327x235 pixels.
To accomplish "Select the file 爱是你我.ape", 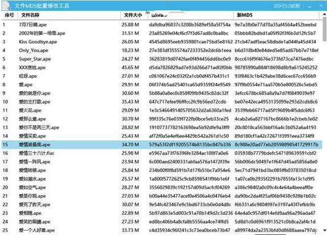I will coord(33,196).
